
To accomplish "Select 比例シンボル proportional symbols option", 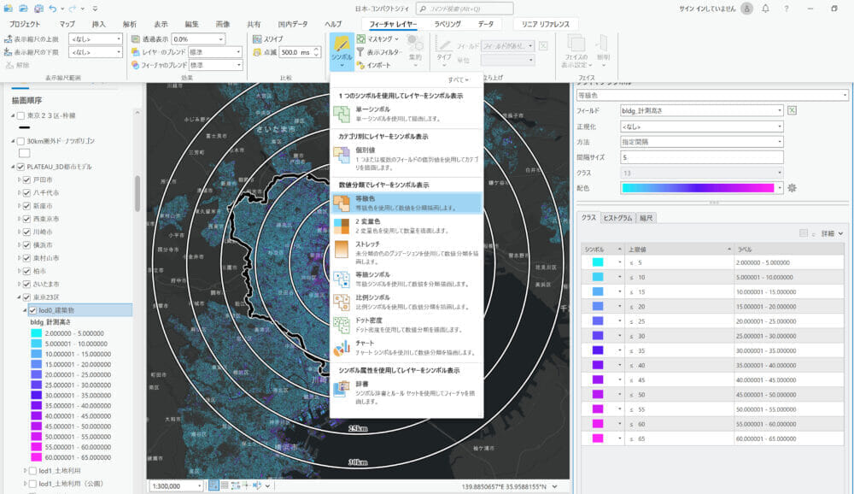I will point(407,302).
